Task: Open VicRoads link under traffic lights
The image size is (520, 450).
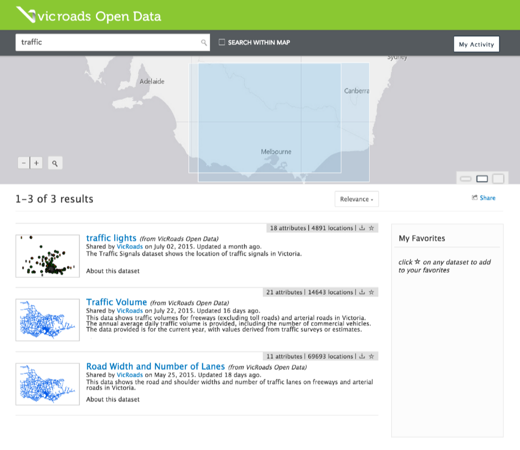Action: click(x=130, y=246)
